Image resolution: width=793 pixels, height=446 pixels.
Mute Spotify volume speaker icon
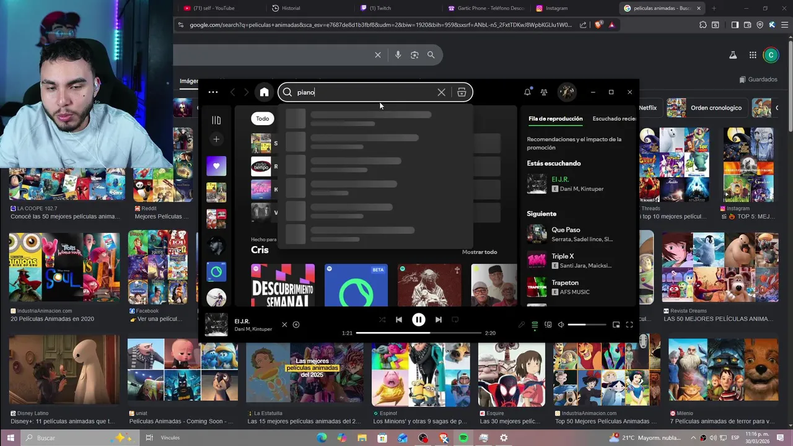click(x=561, y=325)
